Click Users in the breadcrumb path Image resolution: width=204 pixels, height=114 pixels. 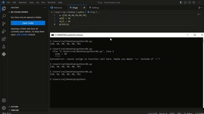point(58,12)
